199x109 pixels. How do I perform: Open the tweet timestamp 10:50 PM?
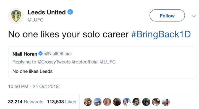33,87
